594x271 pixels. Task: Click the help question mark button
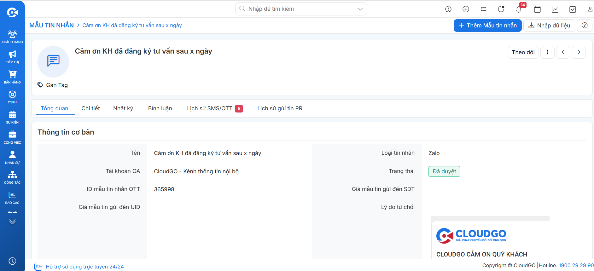585,26
